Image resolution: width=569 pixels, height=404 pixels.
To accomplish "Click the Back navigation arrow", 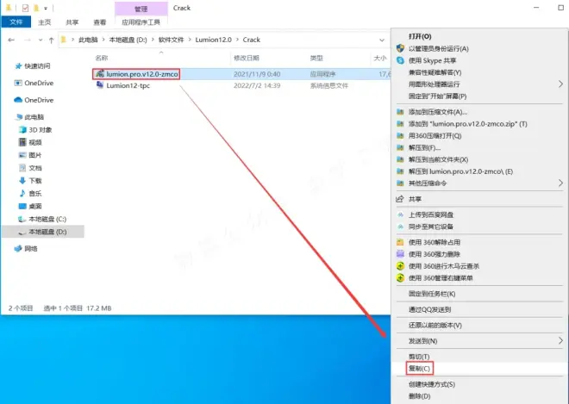I will pos(11,40).
